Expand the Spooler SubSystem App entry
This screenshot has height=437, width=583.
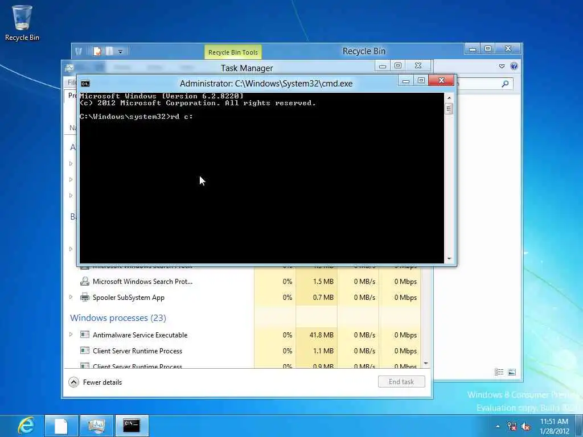pyautogui.click(x=71, y=297)
